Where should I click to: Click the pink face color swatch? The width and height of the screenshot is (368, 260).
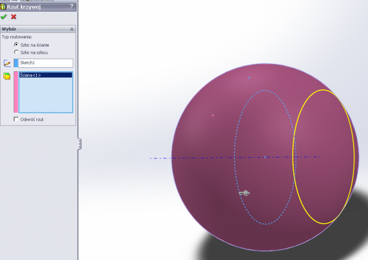pos(15,92)
